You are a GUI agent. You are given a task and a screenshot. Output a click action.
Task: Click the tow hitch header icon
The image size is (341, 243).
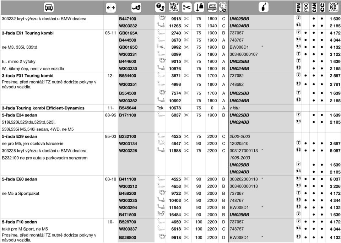pos(136,8)
